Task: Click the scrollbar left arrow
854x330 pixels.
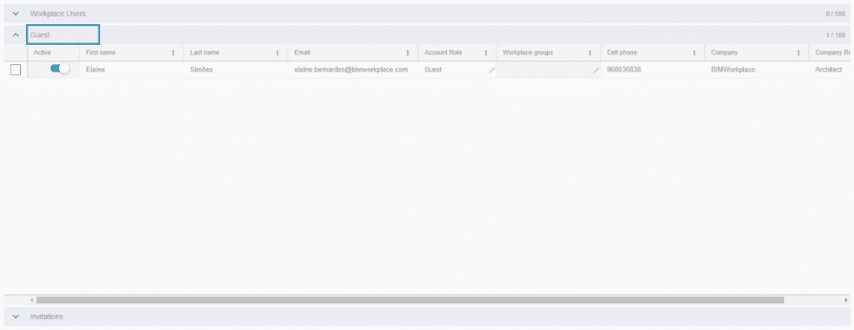Action: tap(32, 300)
